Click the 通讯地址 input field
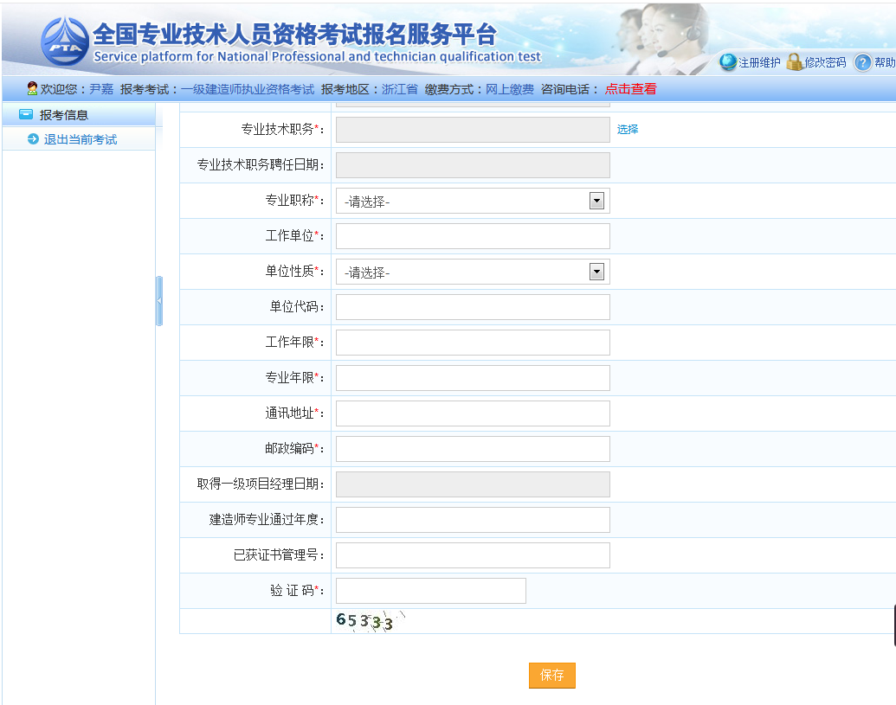The height and width of the screenshot is (705, 896). coord(473,413)
